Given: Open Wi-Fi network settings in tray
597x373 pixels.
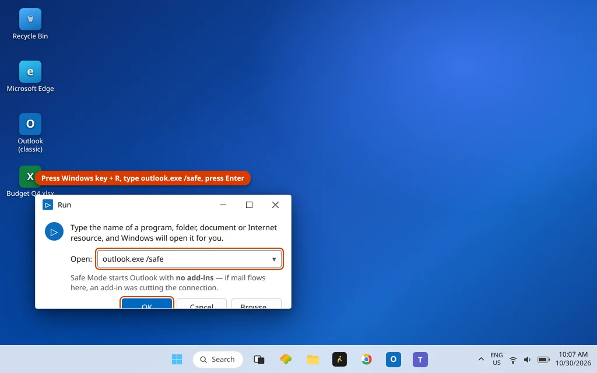Looking at the screenshot, I should 513,360.
